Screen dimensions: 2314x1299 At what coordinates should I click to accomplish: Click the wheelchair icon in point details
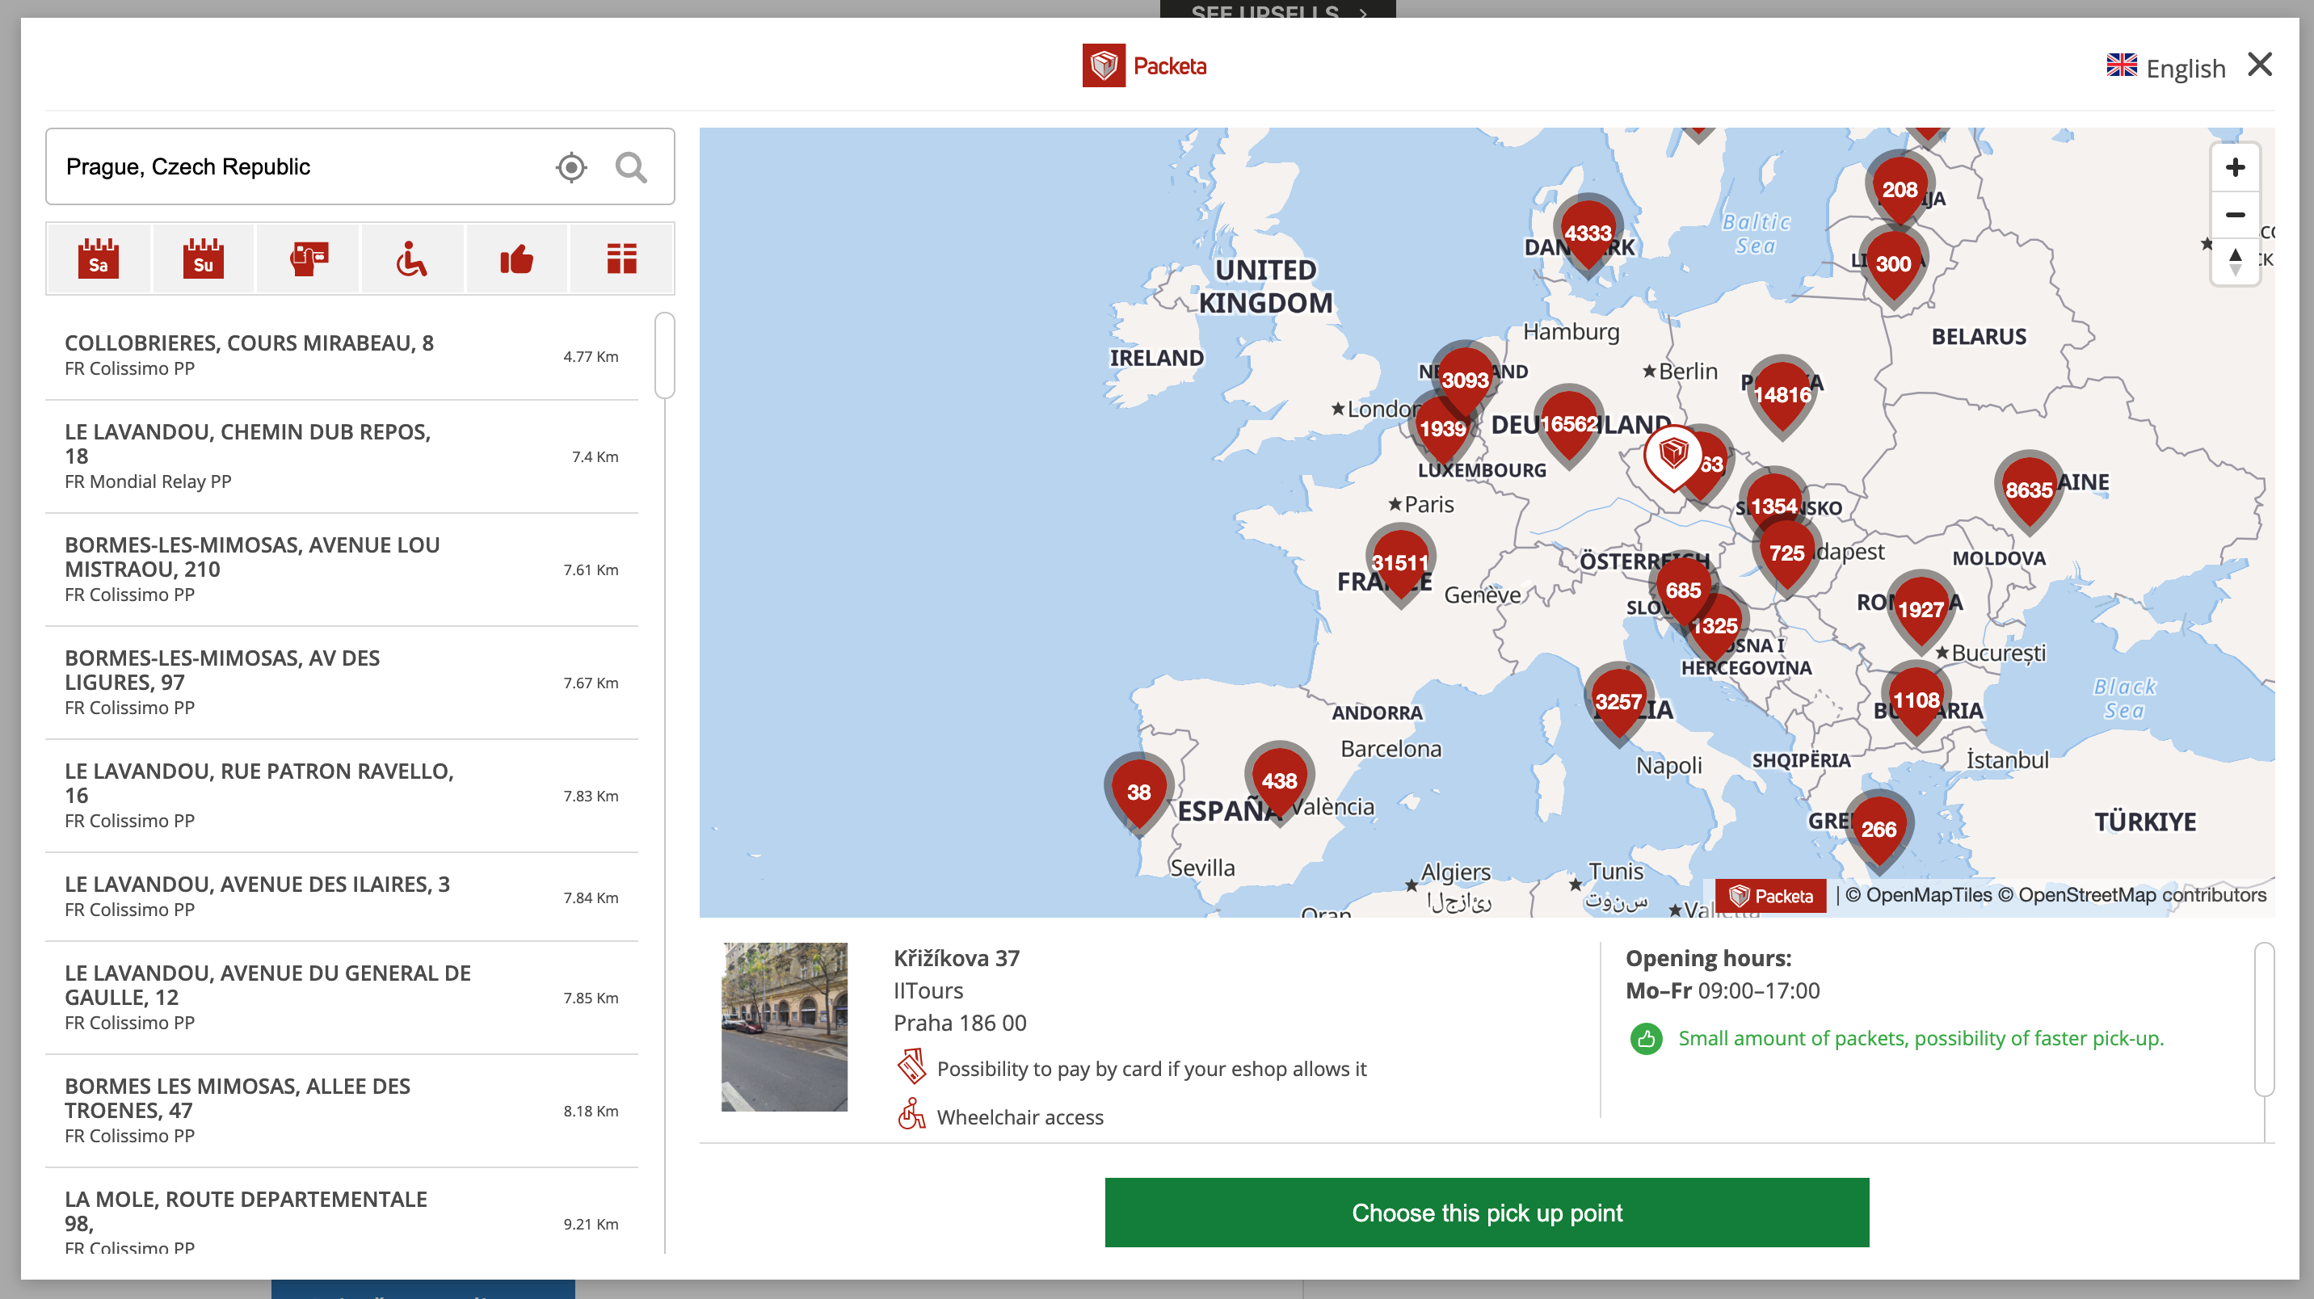tap(911, 1115)
